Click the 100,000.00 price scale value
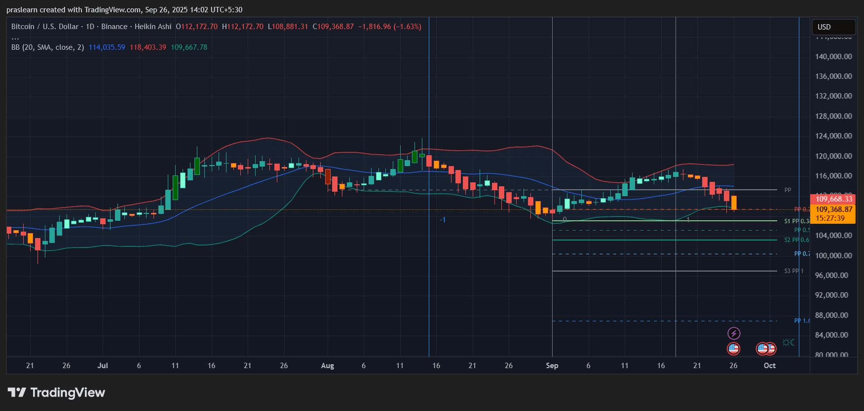 [x=833, y=255]
